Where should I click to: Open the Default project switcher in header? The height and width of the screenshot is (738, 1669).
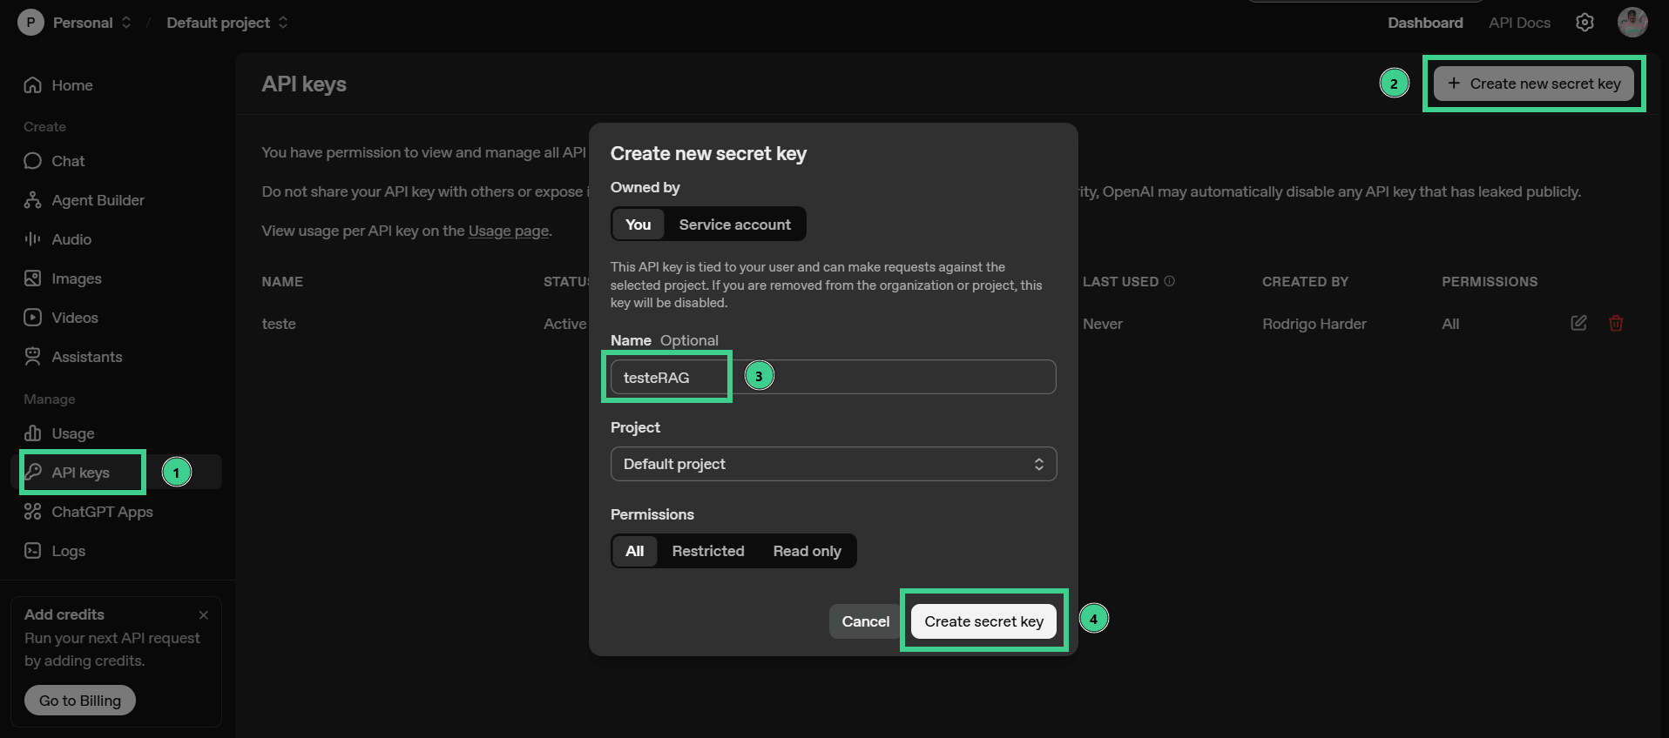pyautogui.click(x=227, y=23)
